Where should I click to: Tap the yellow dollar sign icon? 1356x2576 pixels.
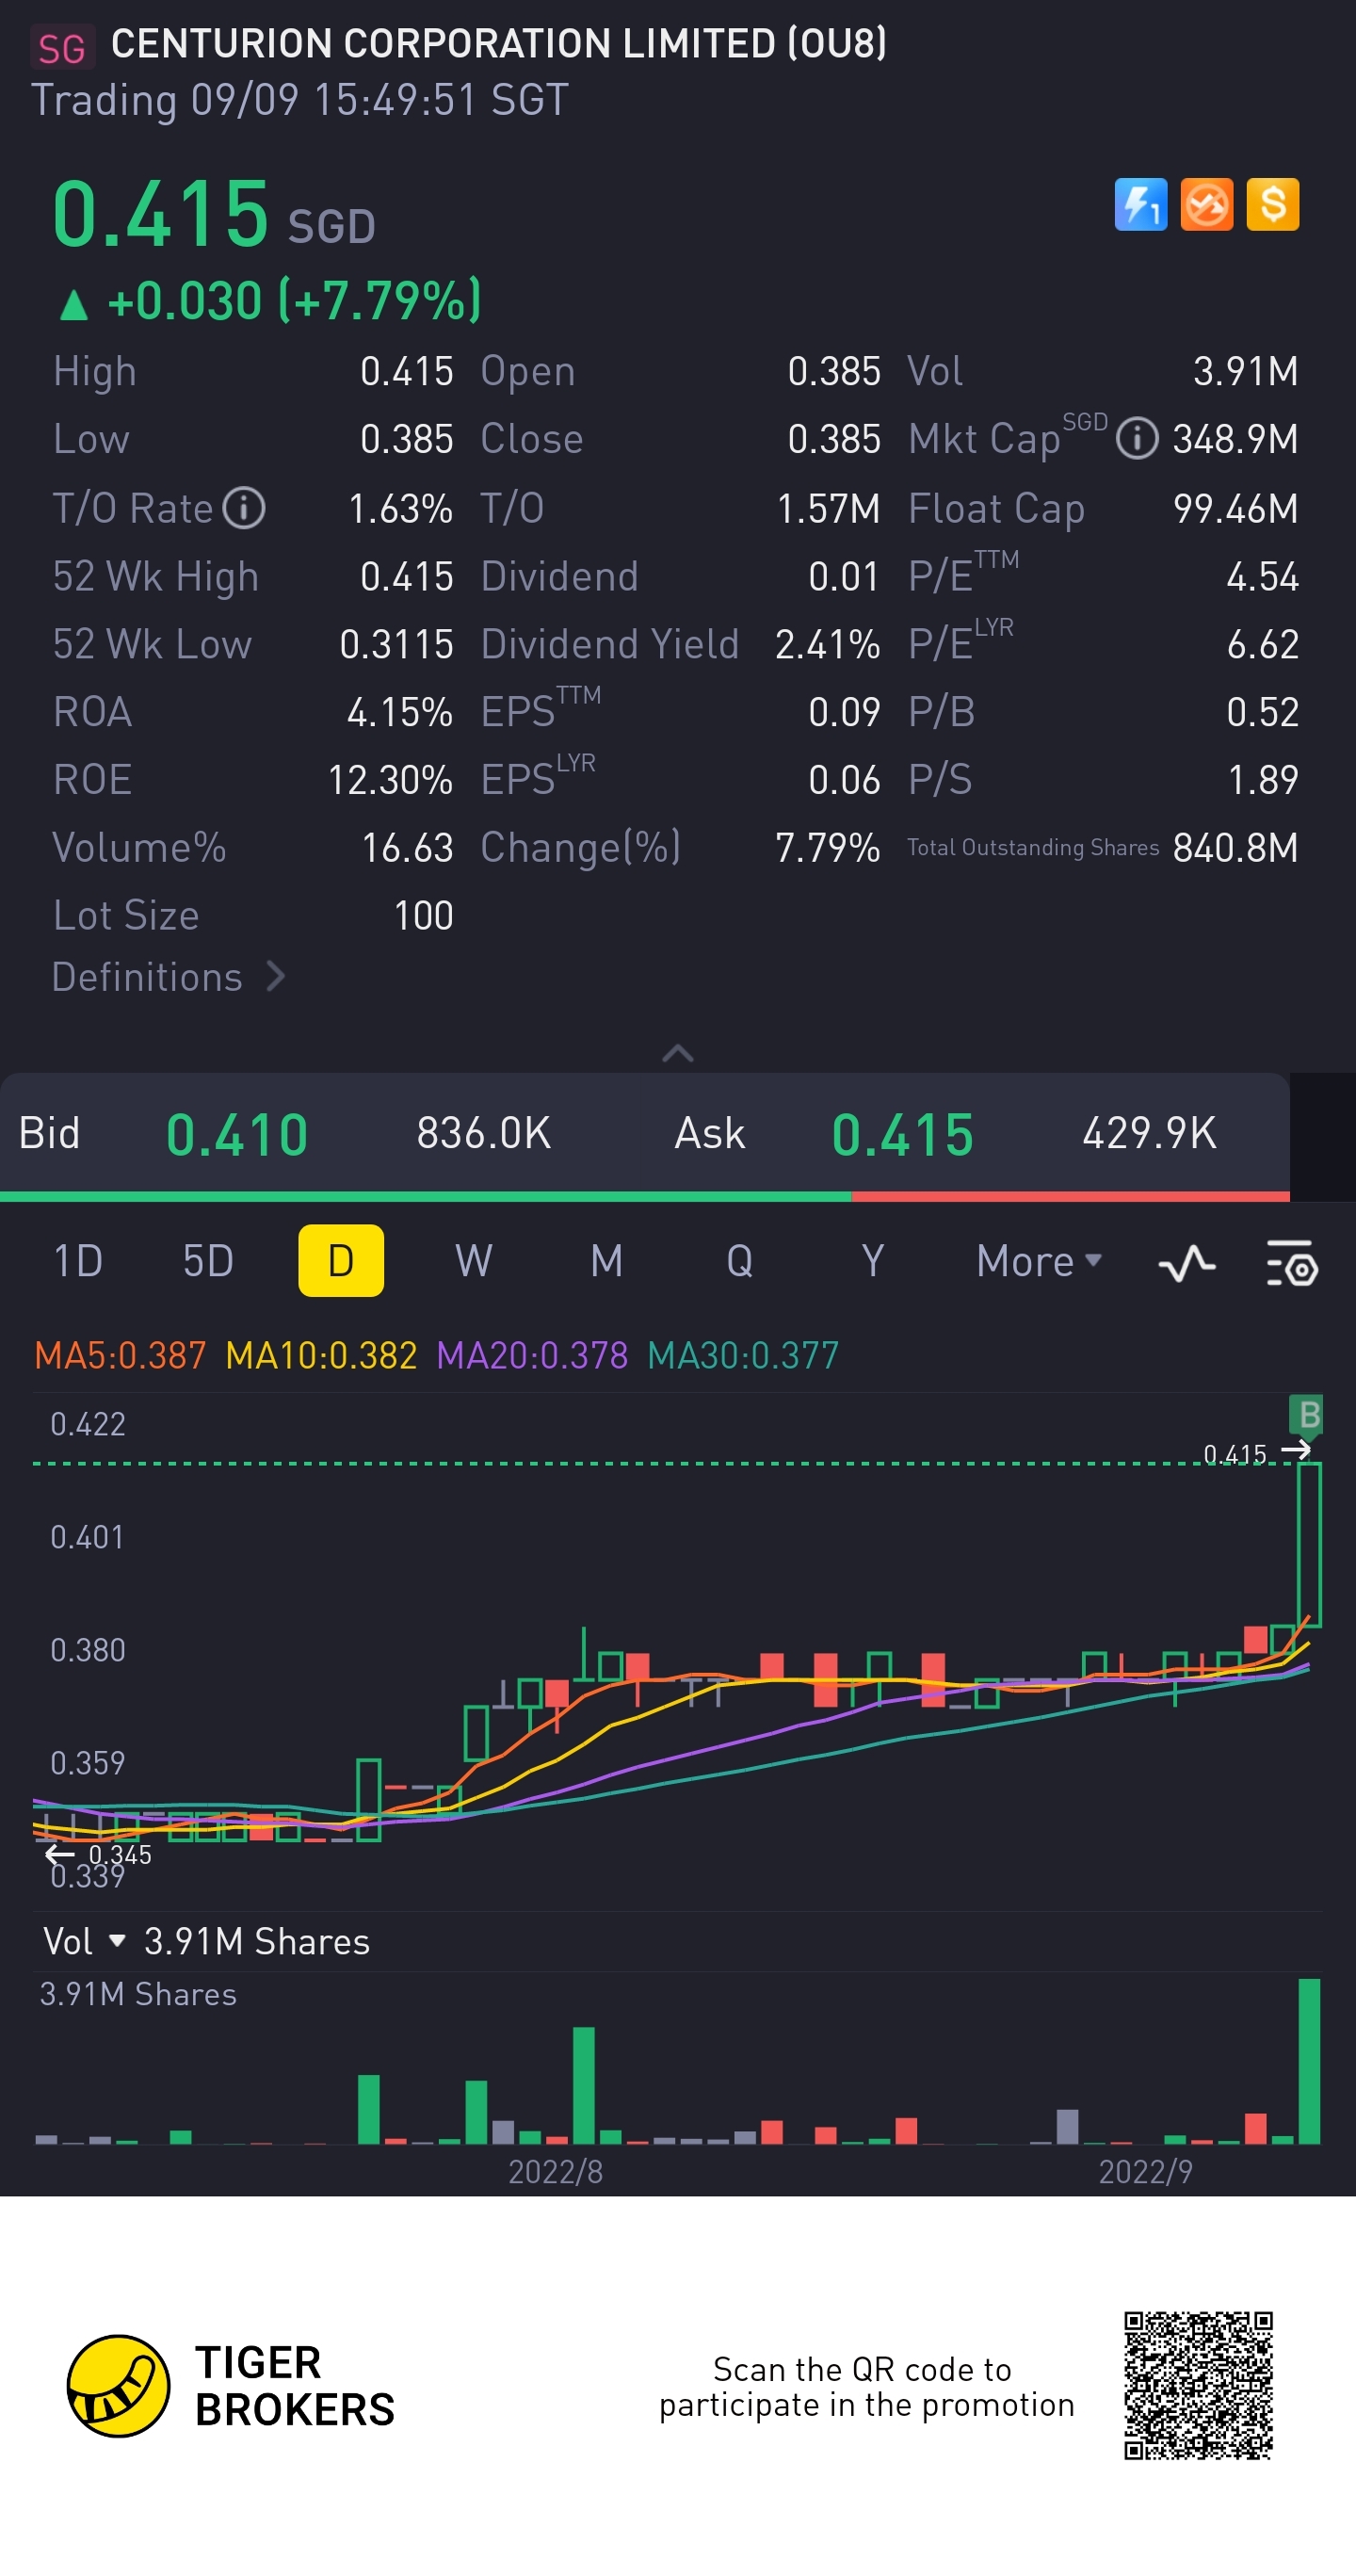[1273, 204]
